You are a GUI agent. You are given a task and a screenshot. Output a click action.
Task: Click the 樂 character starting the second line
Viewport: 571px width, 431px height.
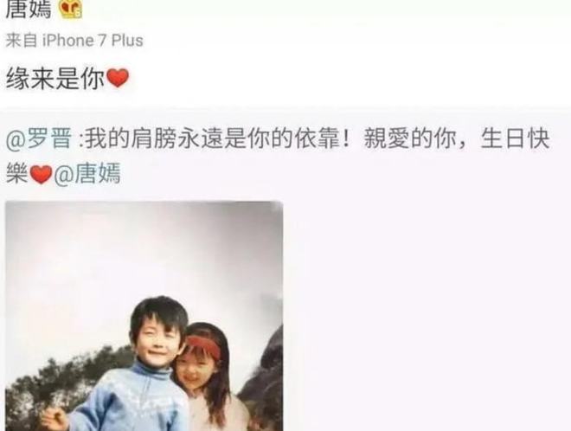[17, 173]
